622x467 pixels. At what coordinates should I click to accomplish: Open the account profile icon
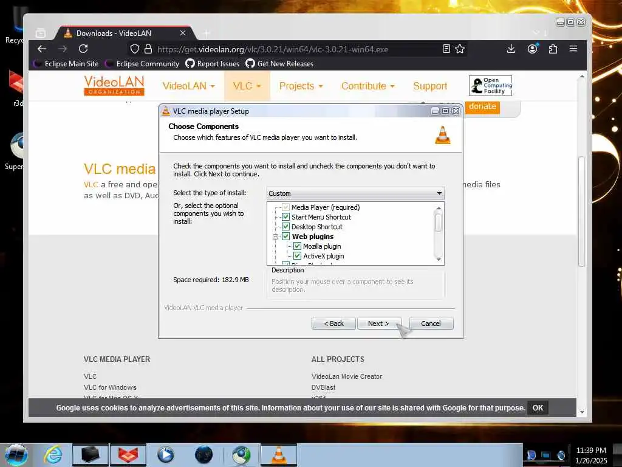pyautogui.click(x=532, y=49)
